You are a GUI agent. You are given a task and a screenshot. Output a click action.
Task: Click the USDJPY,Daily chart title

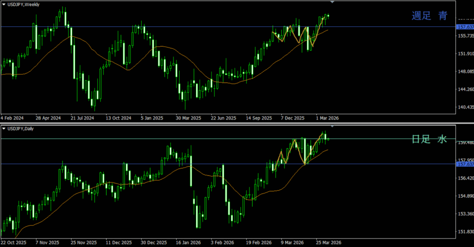[22, 128]
